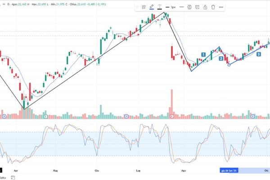Click wave label 3 on the chart
This screenshot has height=180, width=270.
(258, 54)
